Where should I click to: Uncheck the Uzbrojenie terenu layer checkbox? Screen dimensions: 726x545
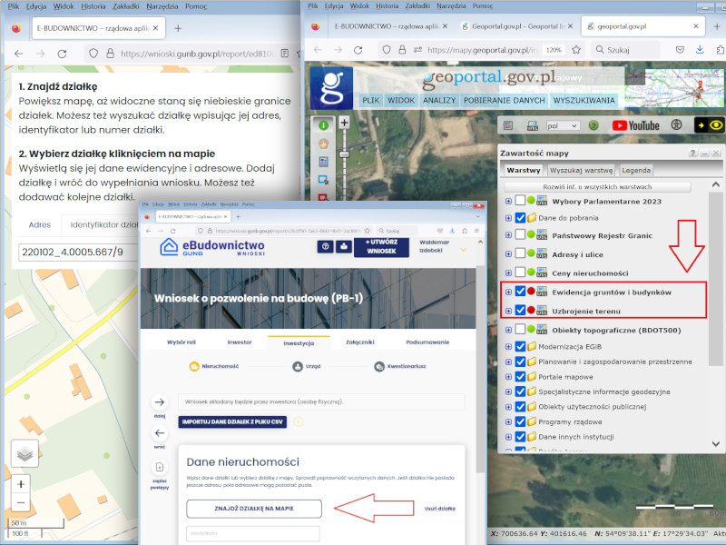tap(520, 310)
